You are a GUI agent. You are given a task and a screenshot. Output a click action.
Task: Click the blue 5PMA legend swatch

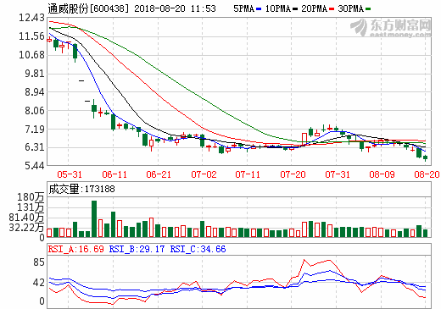coord(259,9)
